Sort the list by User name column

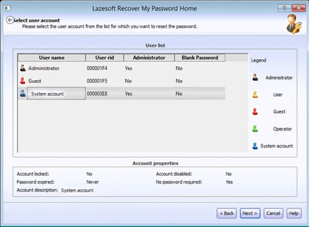tap(51, 58)
